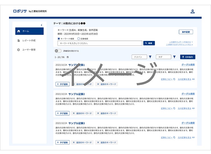Open the user account icon
Screen dimensions: 211x154
[x=193, y=11]
